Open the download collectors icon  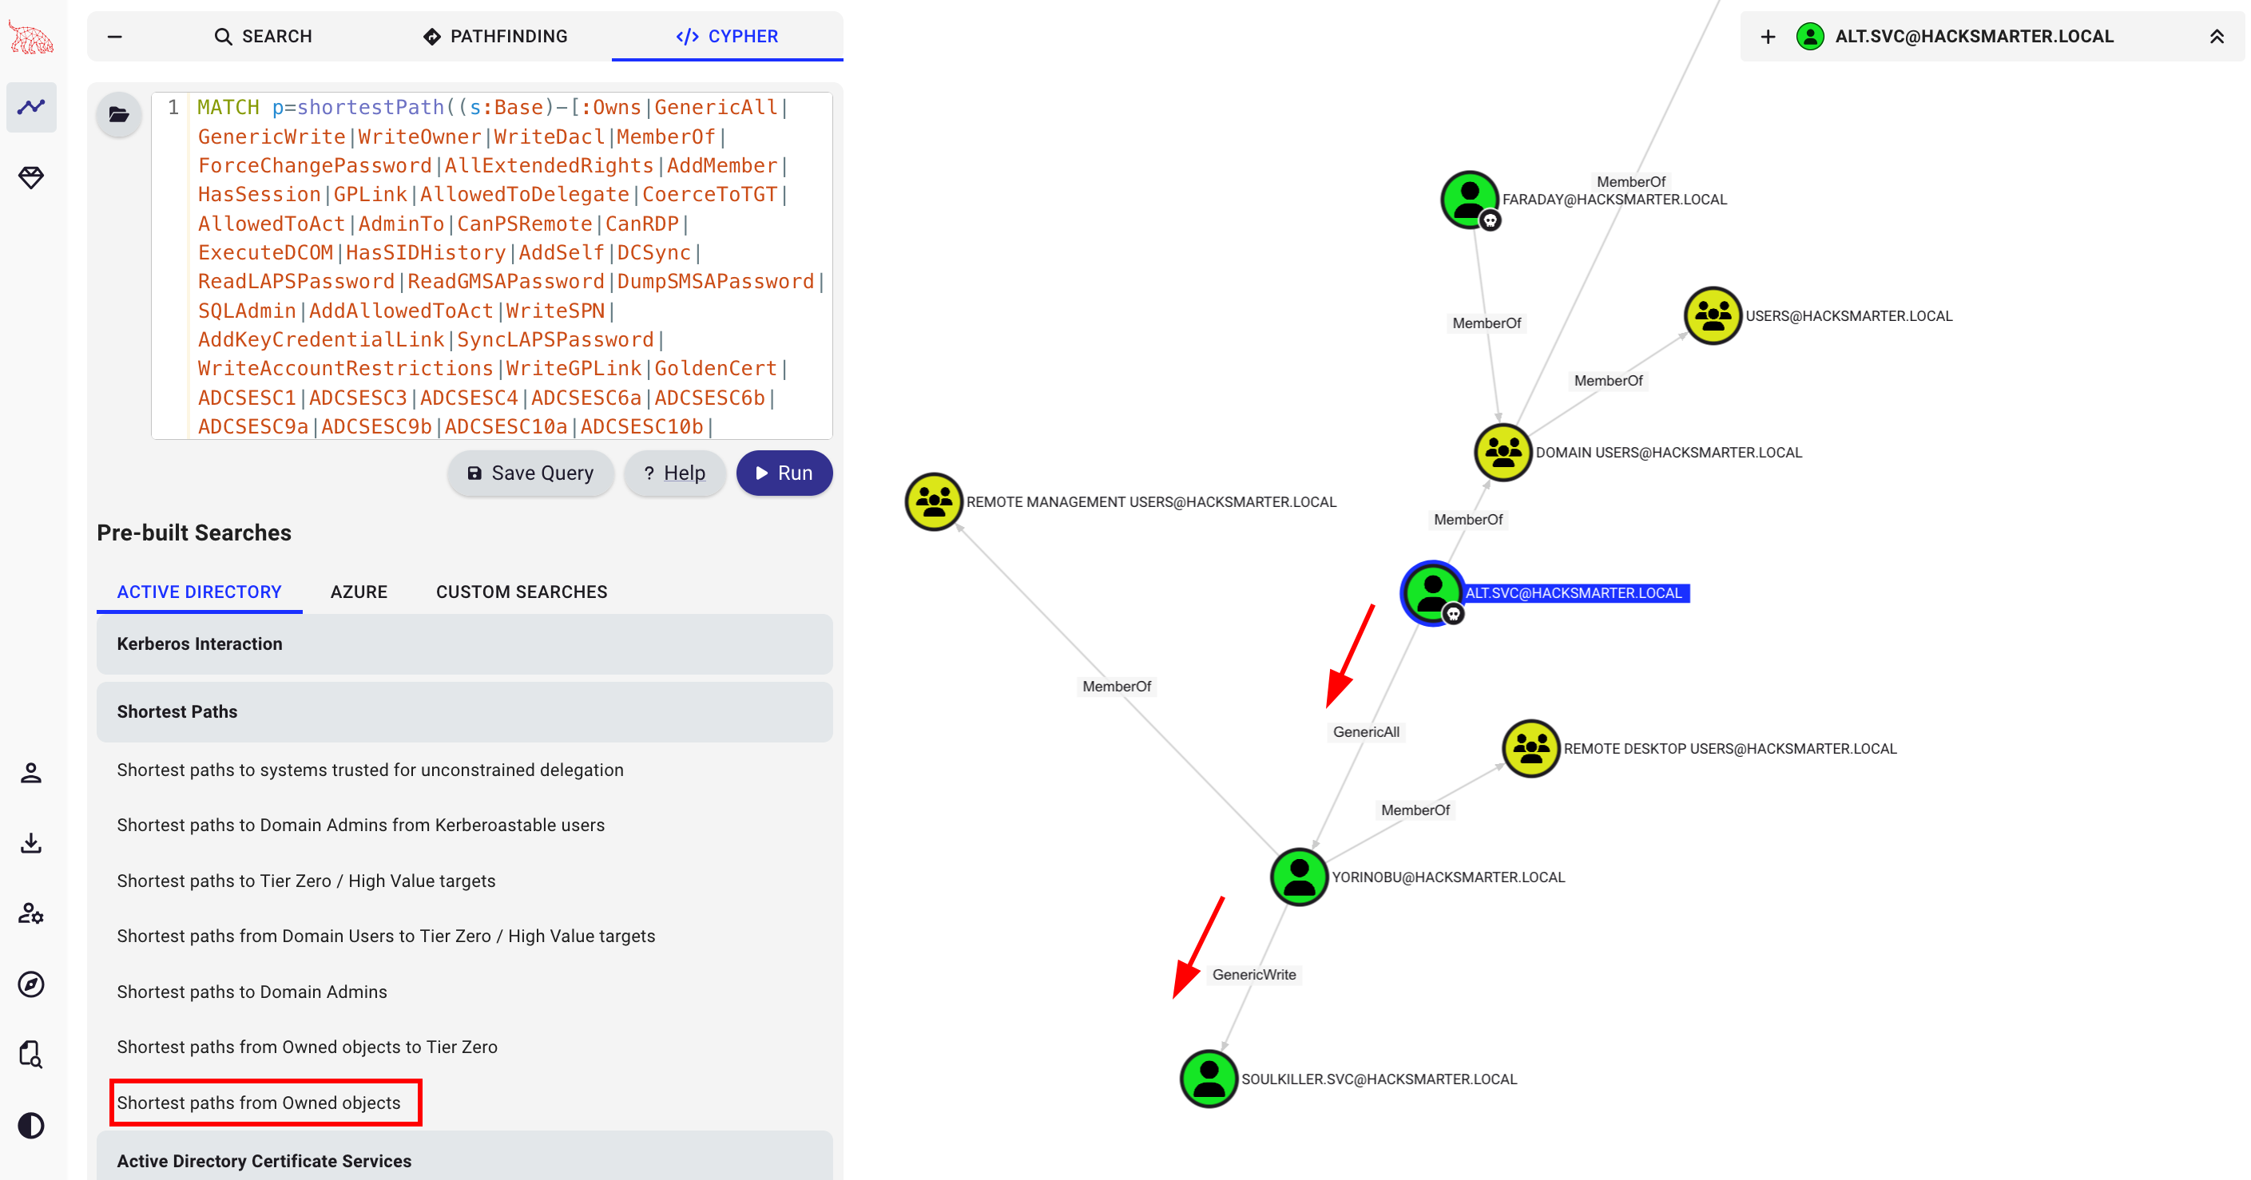tap(31, 843)
